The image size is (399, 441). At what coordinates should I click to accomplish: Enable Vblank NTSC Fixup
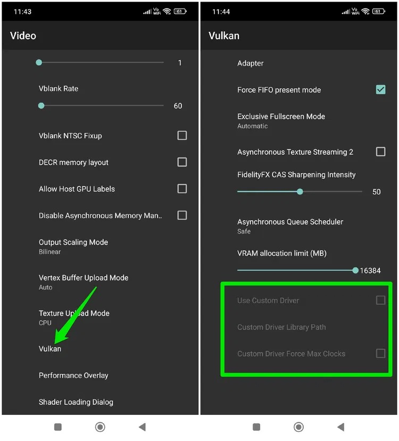coord(182,136)
